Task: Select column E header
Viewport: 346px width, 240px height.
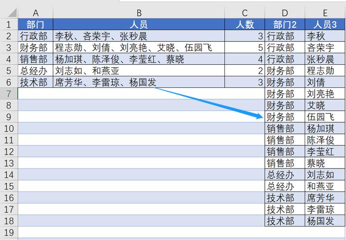Action: pyautogui.click(x=325, y=13)
